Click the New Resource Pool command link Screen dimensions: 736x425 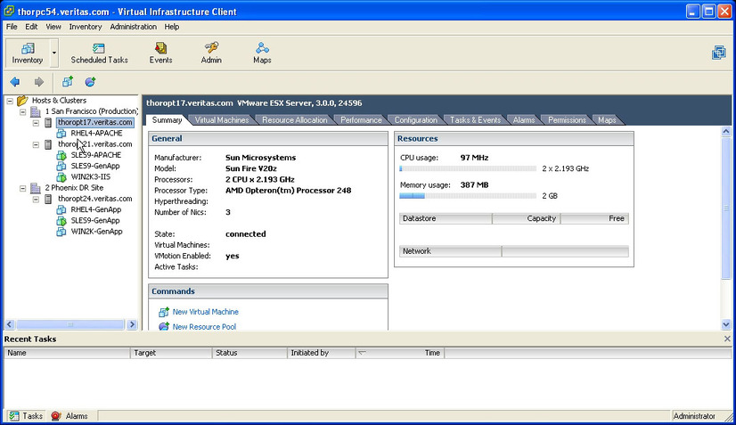[x=204, y=327]
